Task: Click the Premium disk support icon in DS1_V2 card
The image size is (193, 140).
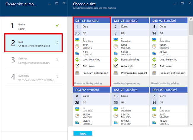Action: tap(77, 73)
